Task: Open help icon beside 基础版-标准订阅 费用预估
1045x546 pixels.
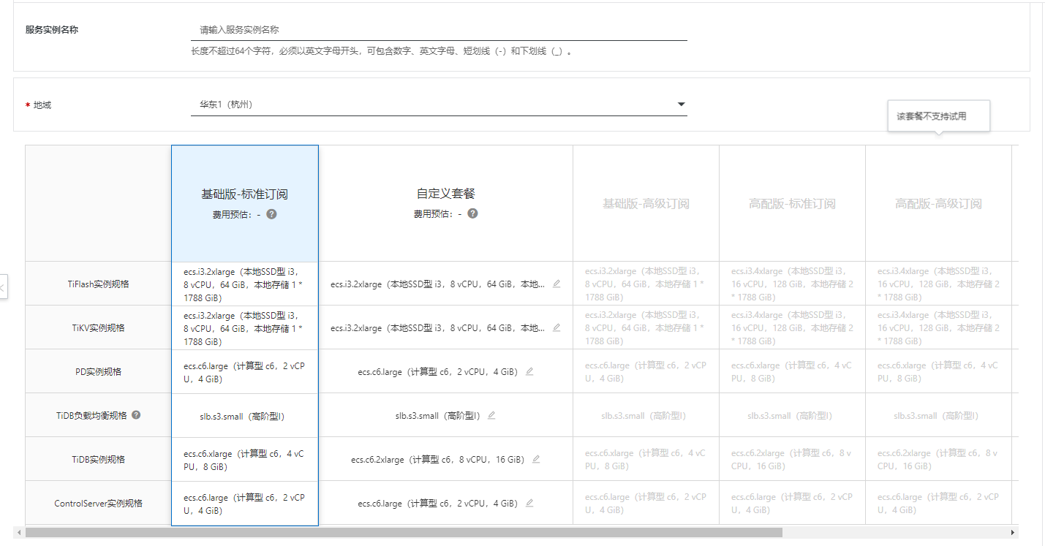Action: pos(271,214)
